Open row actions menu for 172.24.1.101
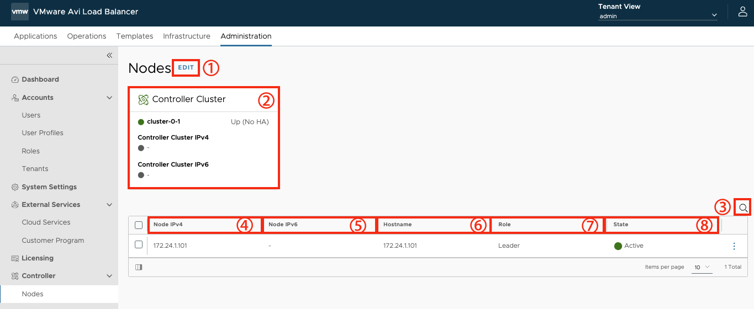 (734, 246)
